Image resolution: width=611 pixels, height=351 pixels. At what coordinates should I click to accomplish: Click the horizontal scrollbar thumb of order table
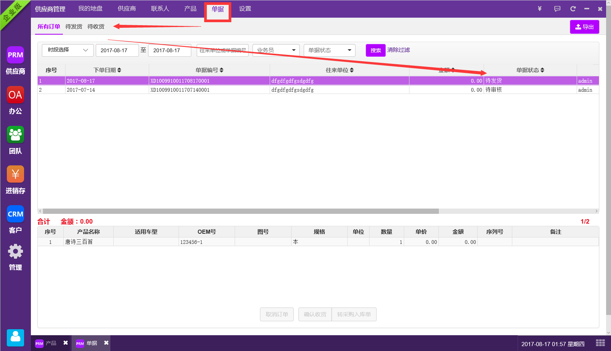pyautogui.click(x=241, y=211)
